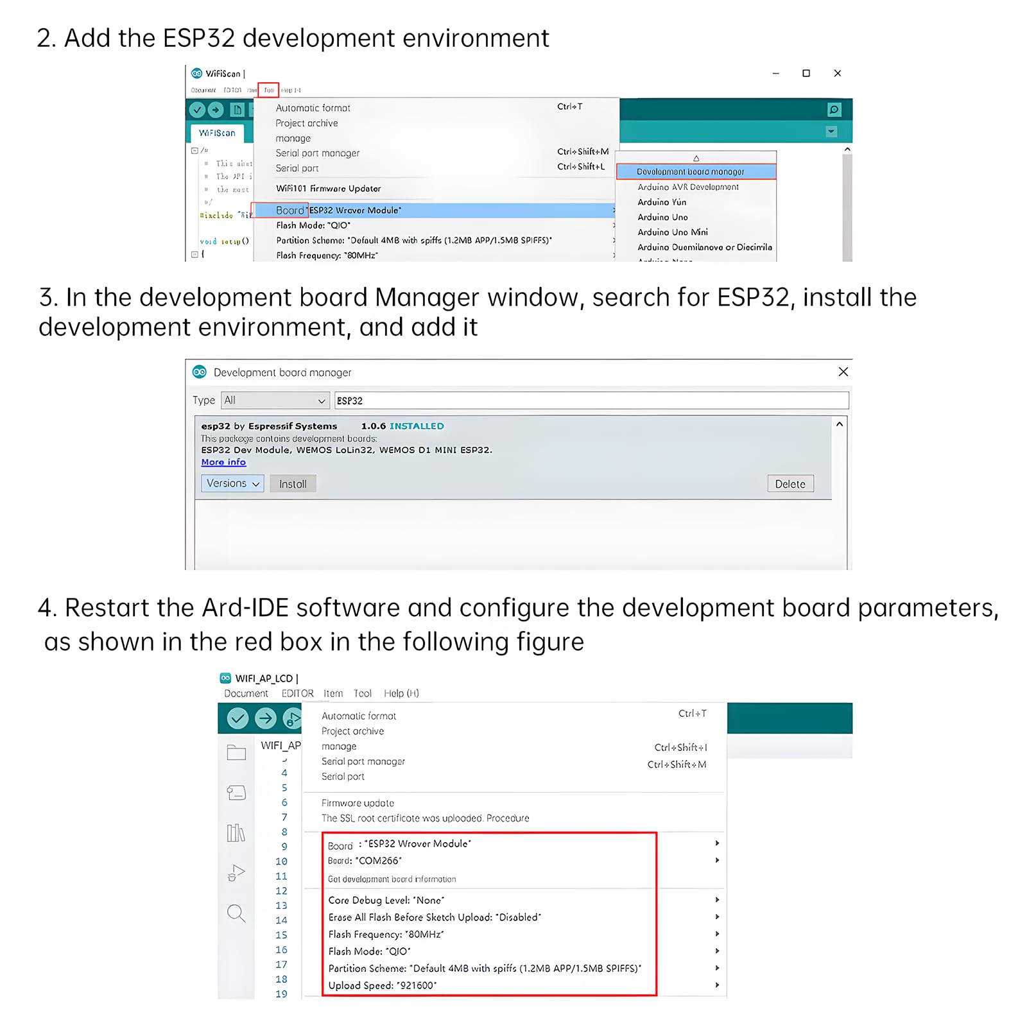
Task: Expand submenu arrow for Board ESP32 Wrover in WIFI_AP_LCD
Action: (717, 843)
